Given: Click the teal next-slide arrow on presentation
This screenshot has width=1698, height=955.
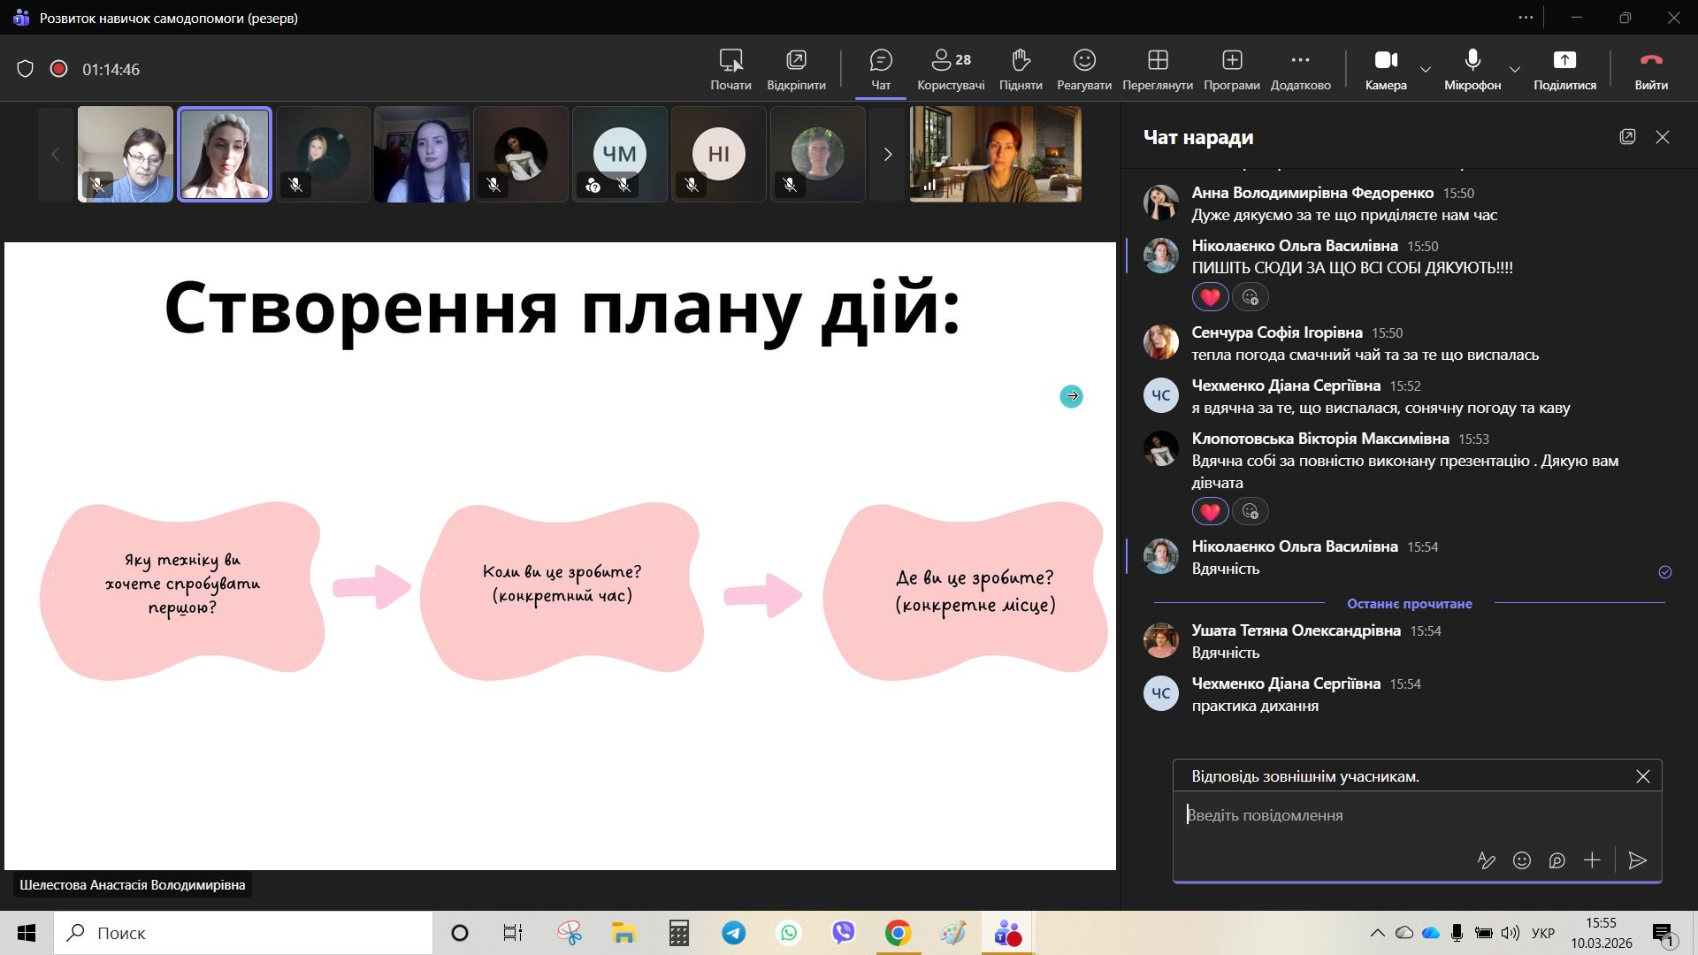Looking at the screenshot, I should pos(1071,396).
